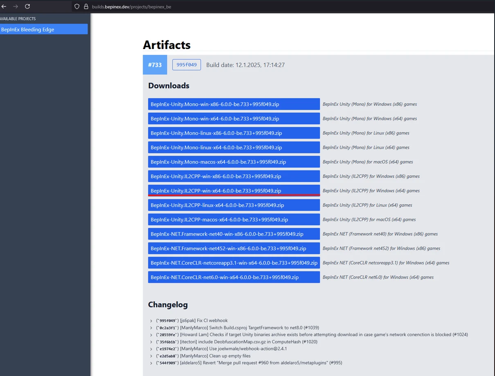Viewport: 495px width, 376px height.
Task: Click the build date 12.1.2025, 17:14:27
Action: click(245, 65)
